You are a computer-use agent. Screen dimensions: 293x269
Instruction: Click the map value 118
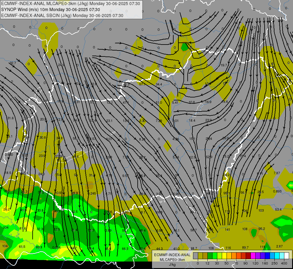(262, 247)
